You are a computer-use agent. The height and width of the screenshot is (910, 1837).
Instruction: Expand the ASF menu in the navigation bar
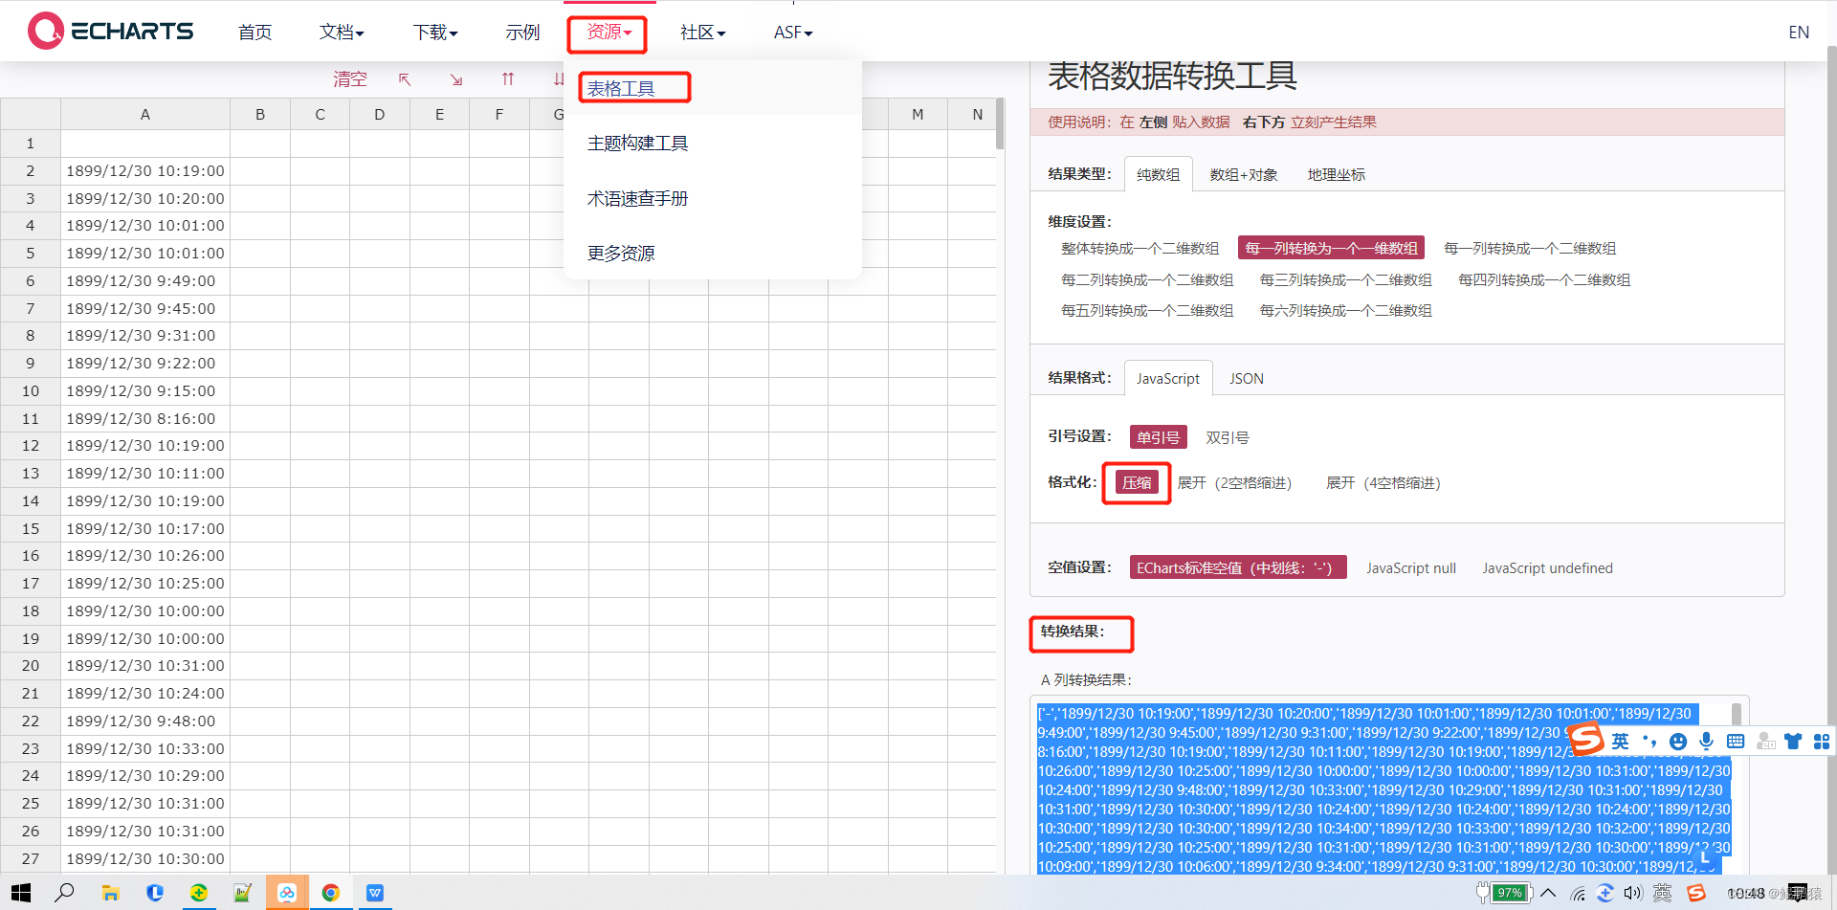pyautogui.click(x=792, y=32)
